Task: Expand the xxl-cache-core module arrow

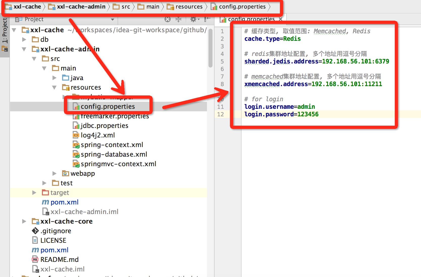Action: click(x=24, y=221)
